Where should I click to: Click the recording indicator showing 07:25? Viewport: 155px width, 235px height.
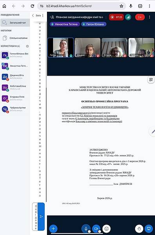point(116,17)
